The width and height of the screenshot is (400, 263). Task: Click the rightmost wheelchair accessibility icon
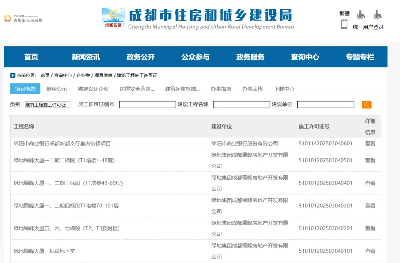[377, 14]
